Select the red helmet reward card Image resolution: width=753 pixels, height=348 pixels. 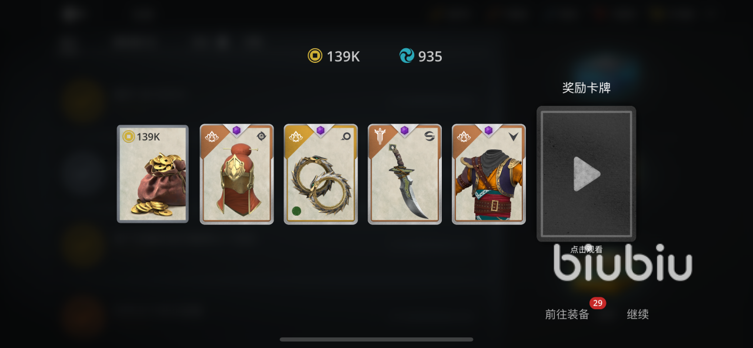236,174
